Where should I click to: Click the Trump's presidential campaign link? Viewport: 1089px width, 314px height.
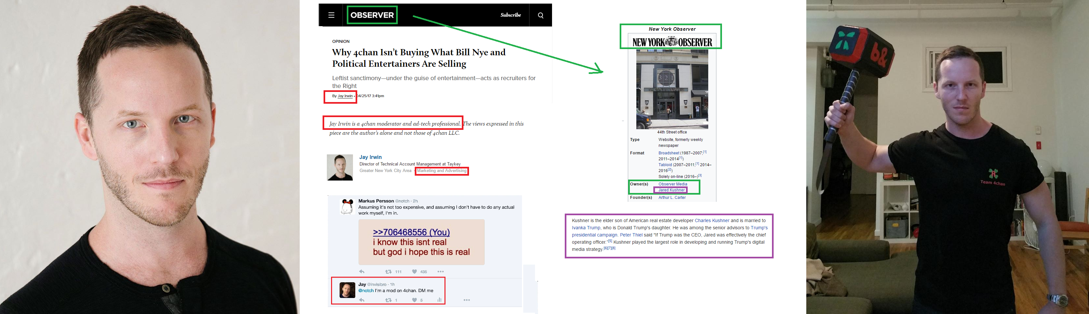click(595, 235)
